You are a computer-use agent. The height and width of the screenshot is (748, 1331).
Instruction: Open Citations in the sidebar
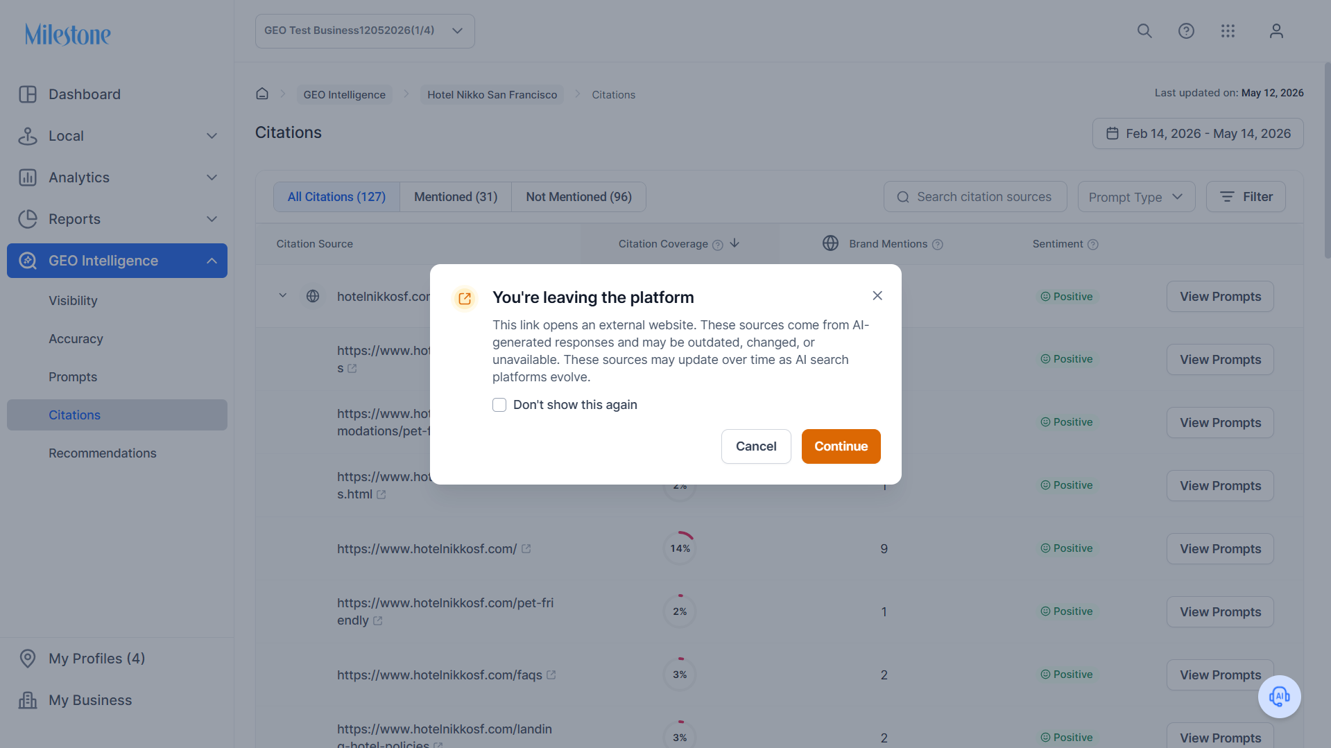pyautogui.click(x=117, y=415)
